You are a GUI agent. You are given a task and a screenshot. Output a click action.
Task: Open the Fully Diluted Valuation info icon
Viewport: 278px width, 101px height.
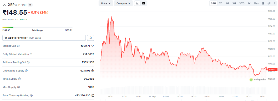31,54
